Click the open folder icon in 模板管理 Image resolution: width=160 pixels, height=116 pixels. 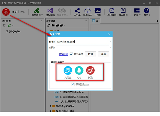tap(57, 25)
